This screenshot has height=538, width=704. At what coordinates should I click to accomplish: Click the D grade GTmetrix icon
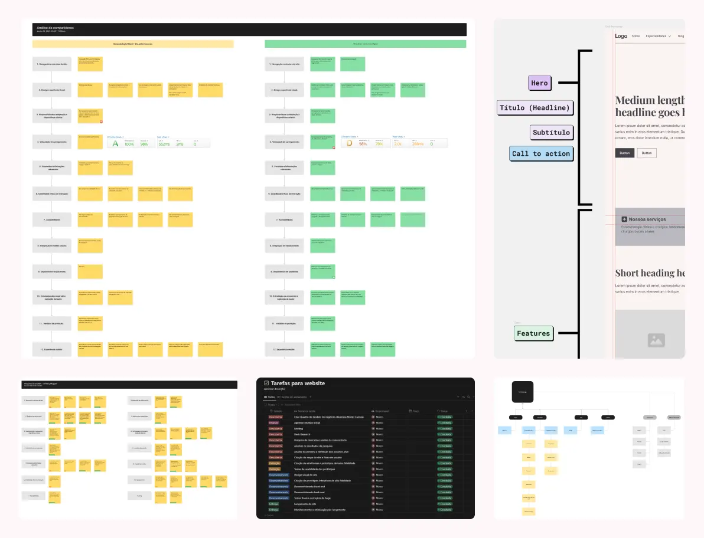coord(349,143)
